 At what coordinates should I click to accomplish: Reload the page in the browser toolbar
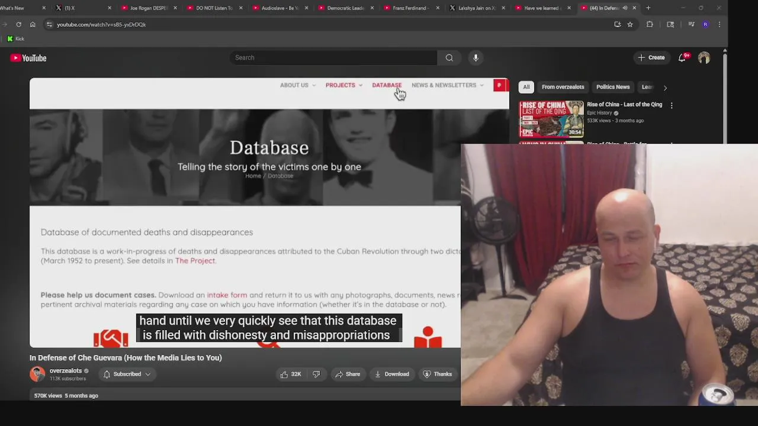18,24
